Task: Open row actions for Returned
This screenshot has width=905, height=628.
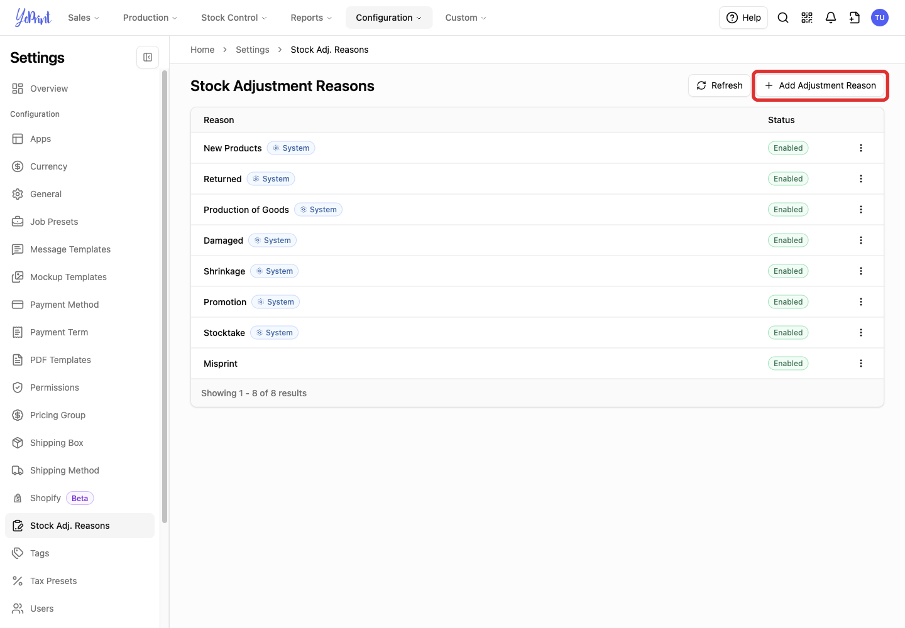Action: tap(861, 179)
